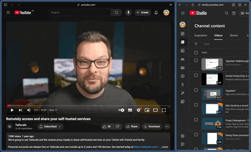Open Studio Subtitles sidebar icon
Image resolution: width=251 pixels, height=152 pixels.
183,68
